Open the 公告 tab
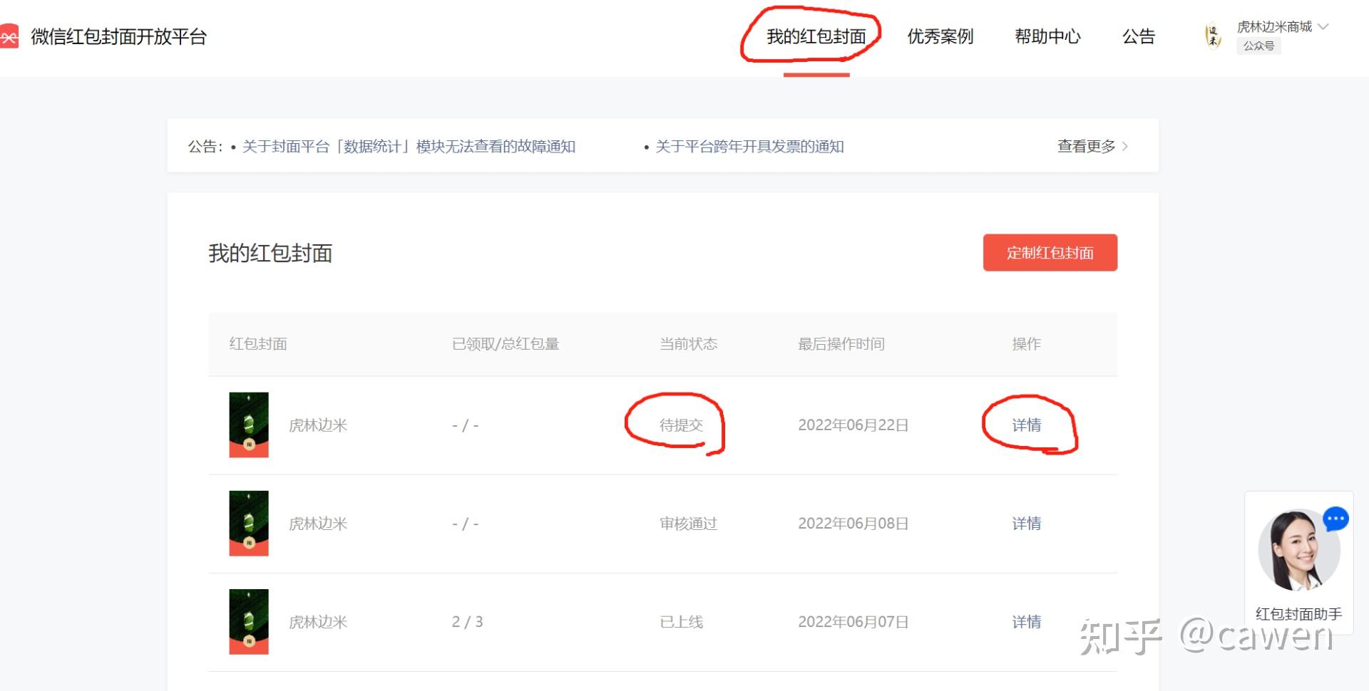This screenshot has height=691, width=1369. pyautogui.click(x=1139, y=36)
